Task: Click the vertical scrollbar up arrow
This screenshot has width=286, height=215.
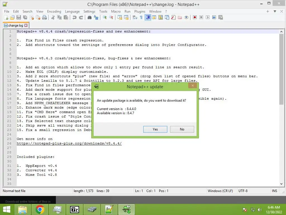Action: click(x=281, y=32)
